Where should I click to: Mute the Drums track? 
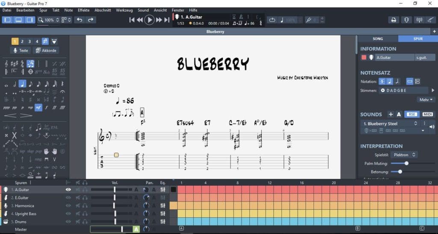click(78, 222)
